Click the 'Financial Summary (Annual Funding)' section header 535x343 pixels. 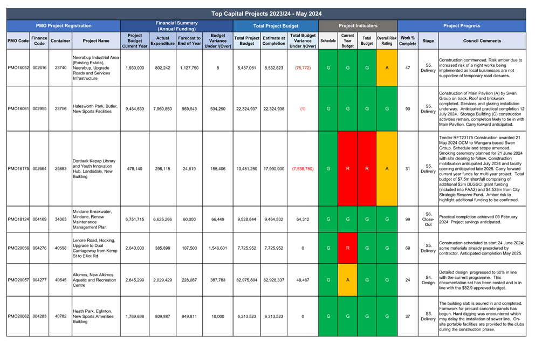176,26
